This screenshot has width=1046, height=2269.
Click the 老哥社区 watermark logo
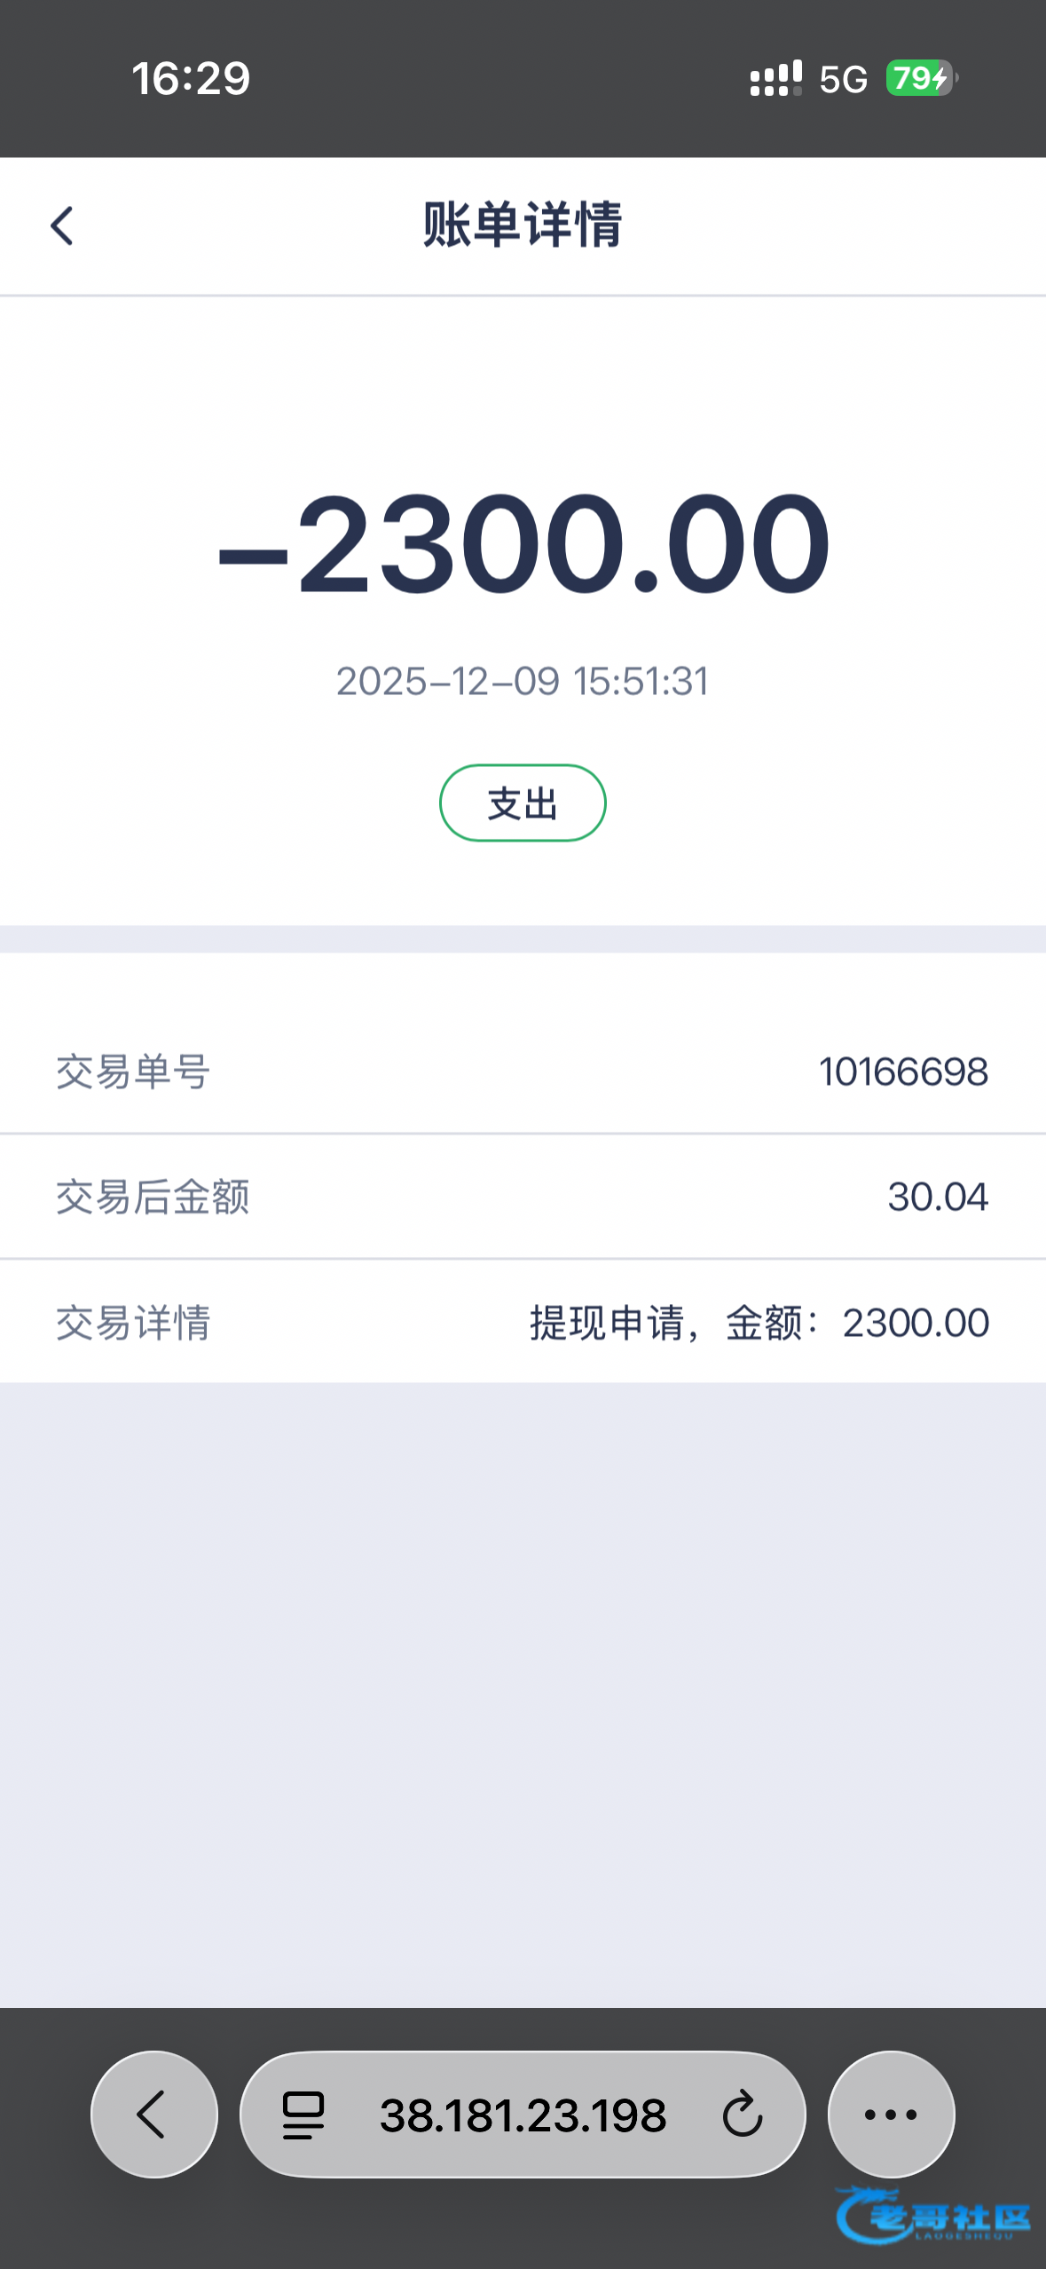(x=933, y=2216)
